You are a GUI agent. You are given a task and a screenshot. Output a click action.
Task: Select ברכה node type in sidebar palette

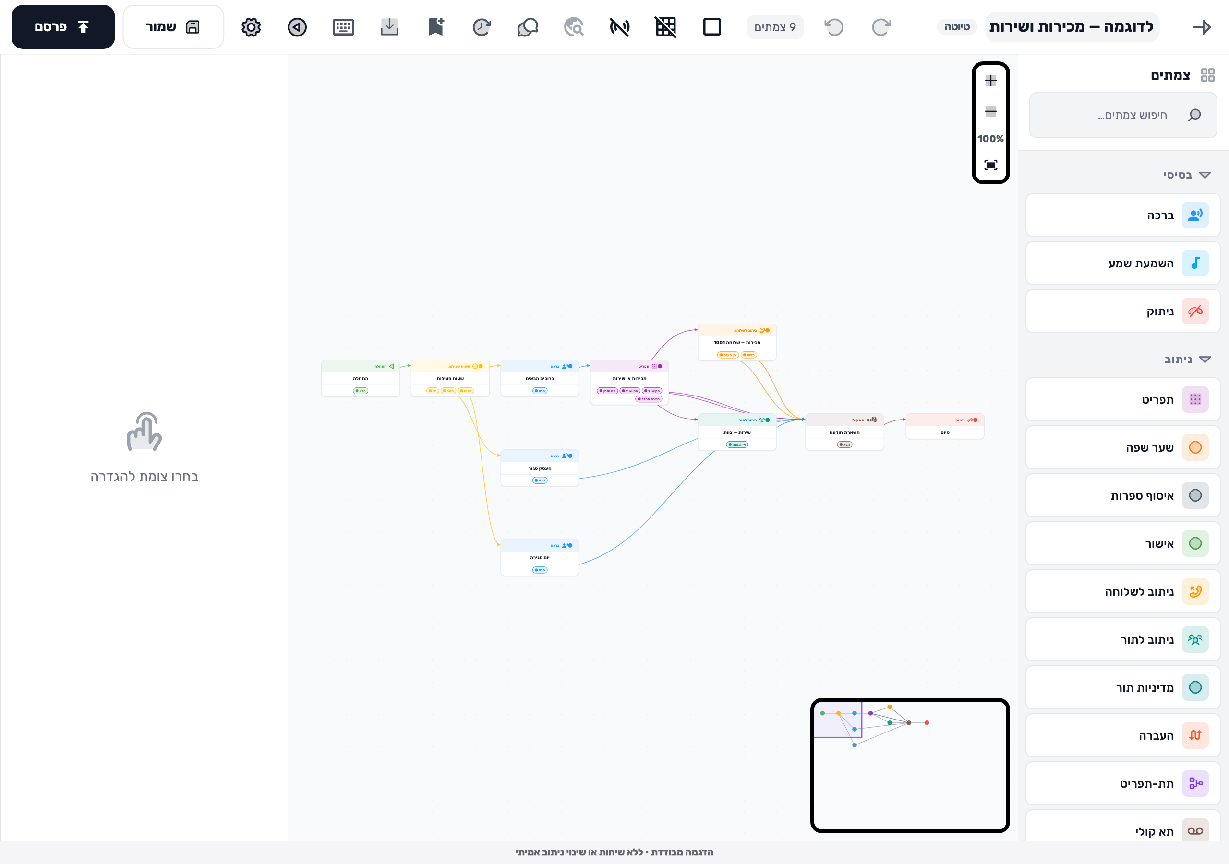pyautogui.click(x=1123, y=215)
